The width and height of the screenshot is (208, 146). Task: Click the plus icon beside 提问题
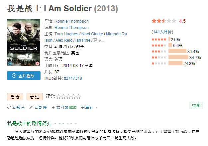click(x=53, y=107)
